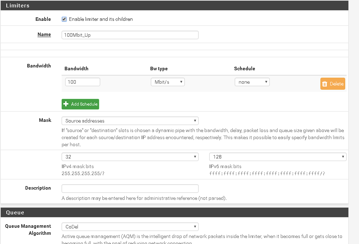Expand the Queue Management Algorithm CoDel dropdown
The width and height of the screenshot is (359, 244).
(x=130, y=227)
